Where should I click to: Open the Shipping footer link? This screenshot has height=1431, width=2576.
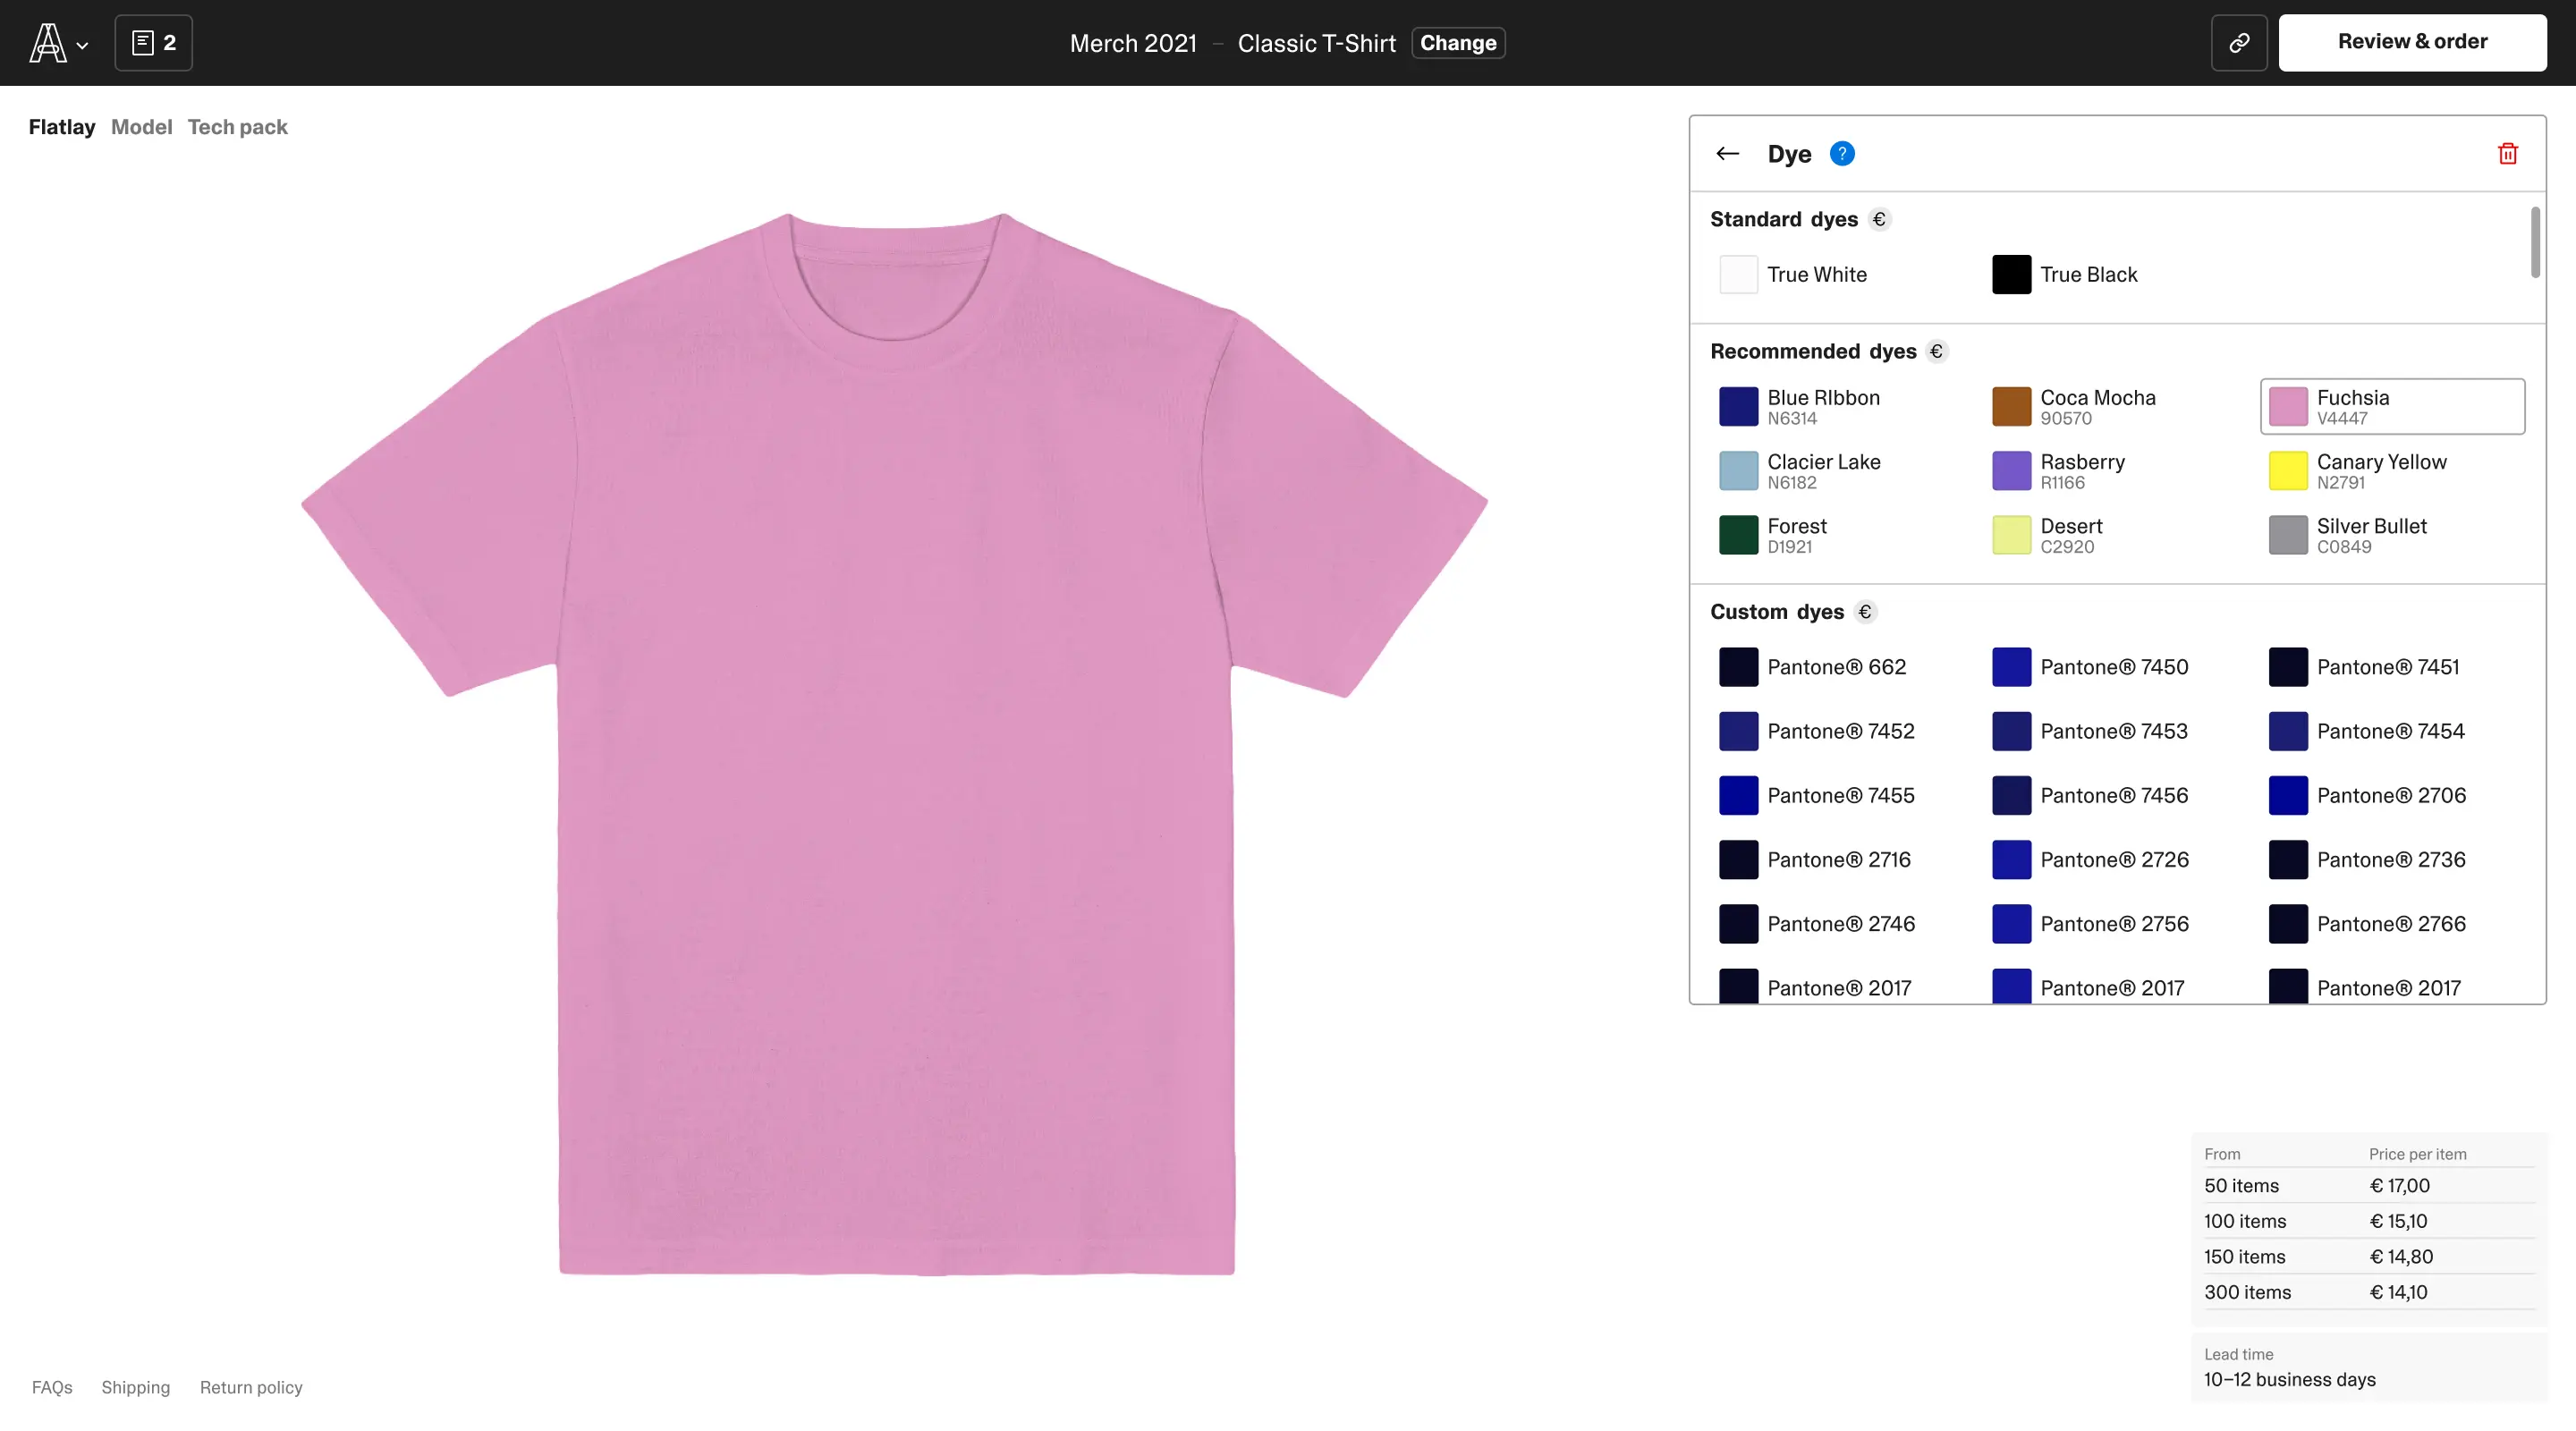[x=135, y=1387]
